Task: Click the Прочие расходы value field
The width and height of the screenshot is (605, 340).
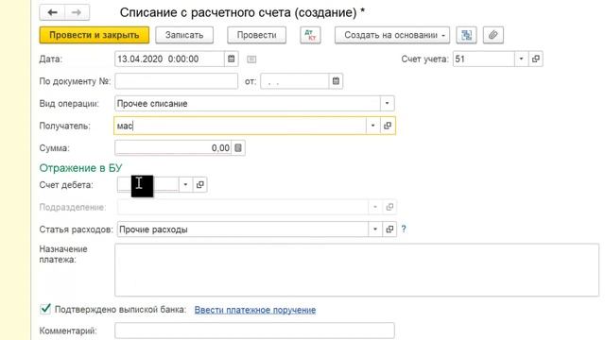Action: [243, 229]
